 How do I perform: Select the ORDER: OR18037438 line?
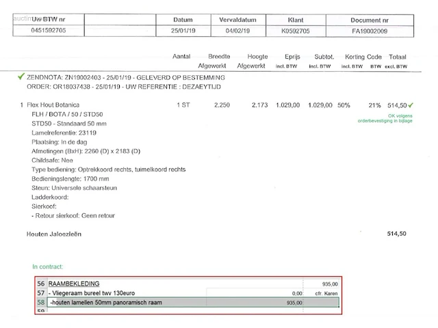124,87
